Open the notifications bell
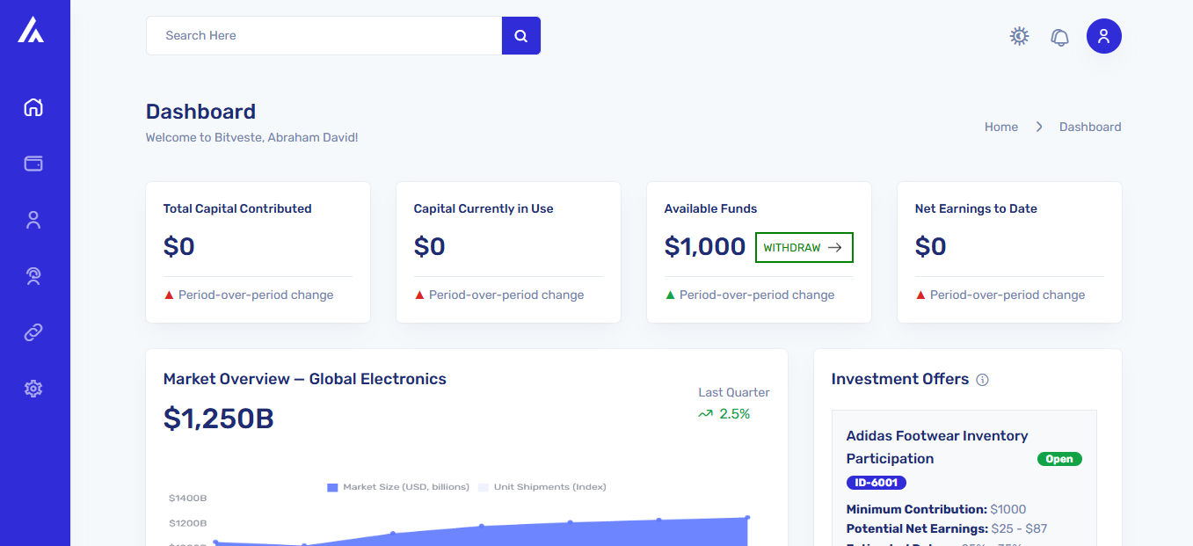This screenshot has width=1193, height=546. click(x=1060, y=37)
